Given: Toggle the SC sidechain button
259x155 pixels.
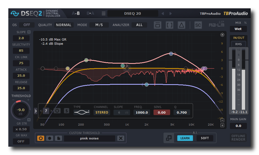Looking at the screenshot, I should [198, 25].
